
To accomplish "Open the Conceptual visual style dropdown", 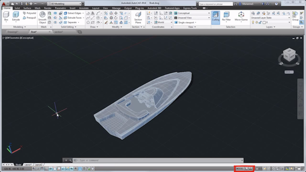I will click(192, 13).
